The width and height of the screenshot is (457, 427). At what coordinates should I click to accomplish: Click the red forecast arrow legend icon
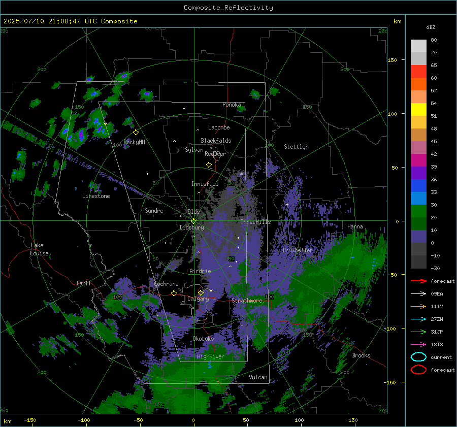point(418,281)
